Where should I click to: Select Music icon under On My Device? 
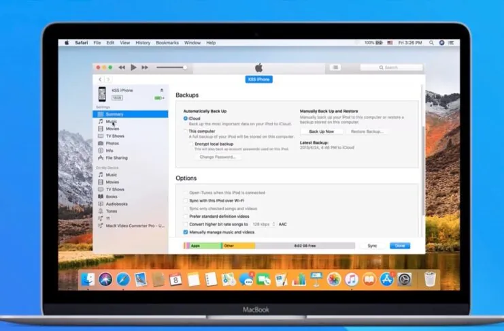tap(101, 174)
